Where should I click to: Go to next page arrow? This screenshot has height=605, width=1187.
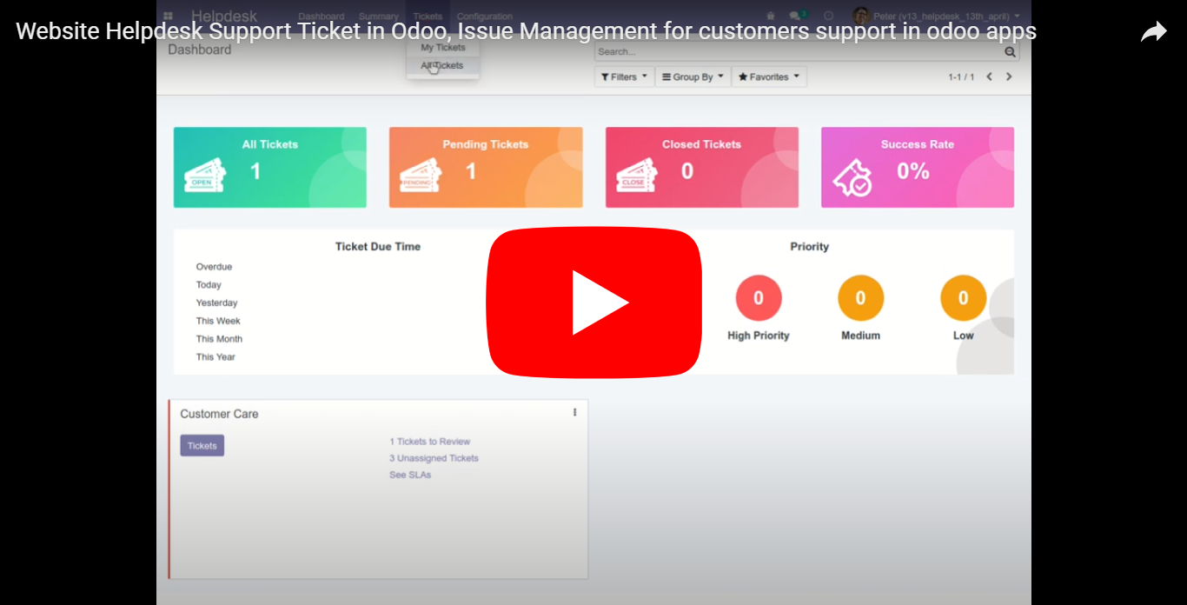1009,76
